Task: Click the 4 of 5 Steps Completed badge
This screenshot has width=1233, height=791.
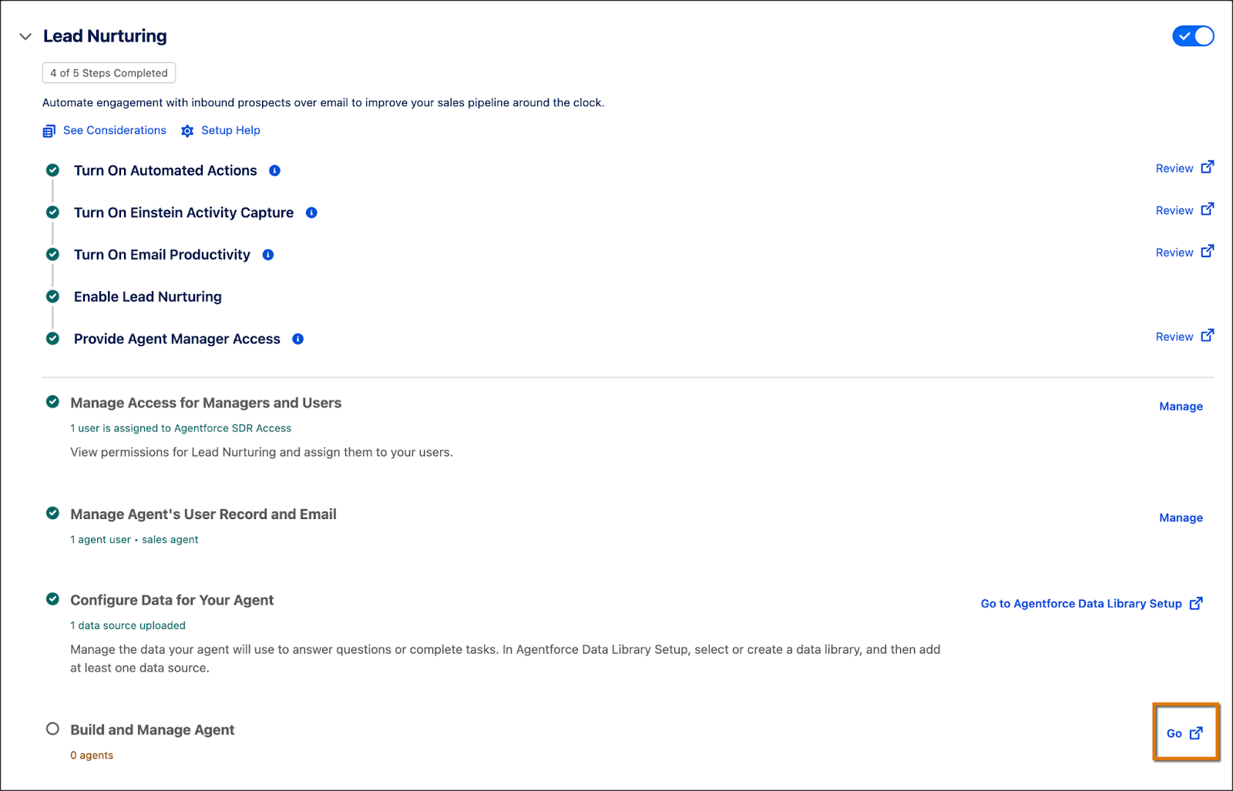Action: coord(109,72)
